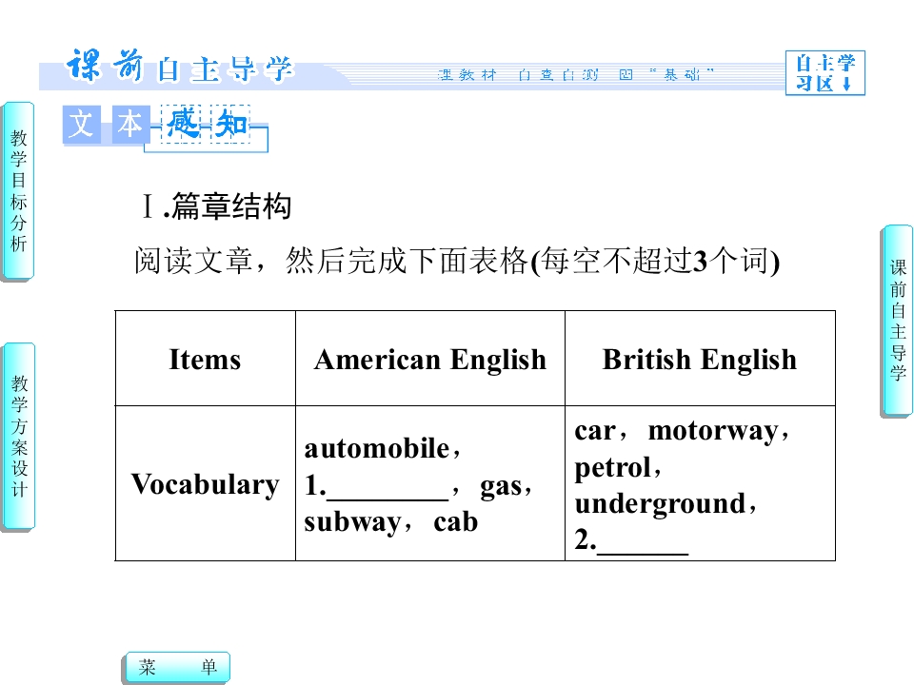Click the American English header cell
Screen dimensions: 914x685
coord(430,359)
